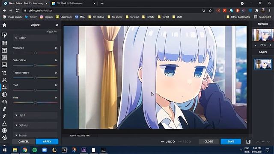The width and height of the screenshot is (274, 154).
Task: Choose the Add image tool icon
Action: point(4,65)
